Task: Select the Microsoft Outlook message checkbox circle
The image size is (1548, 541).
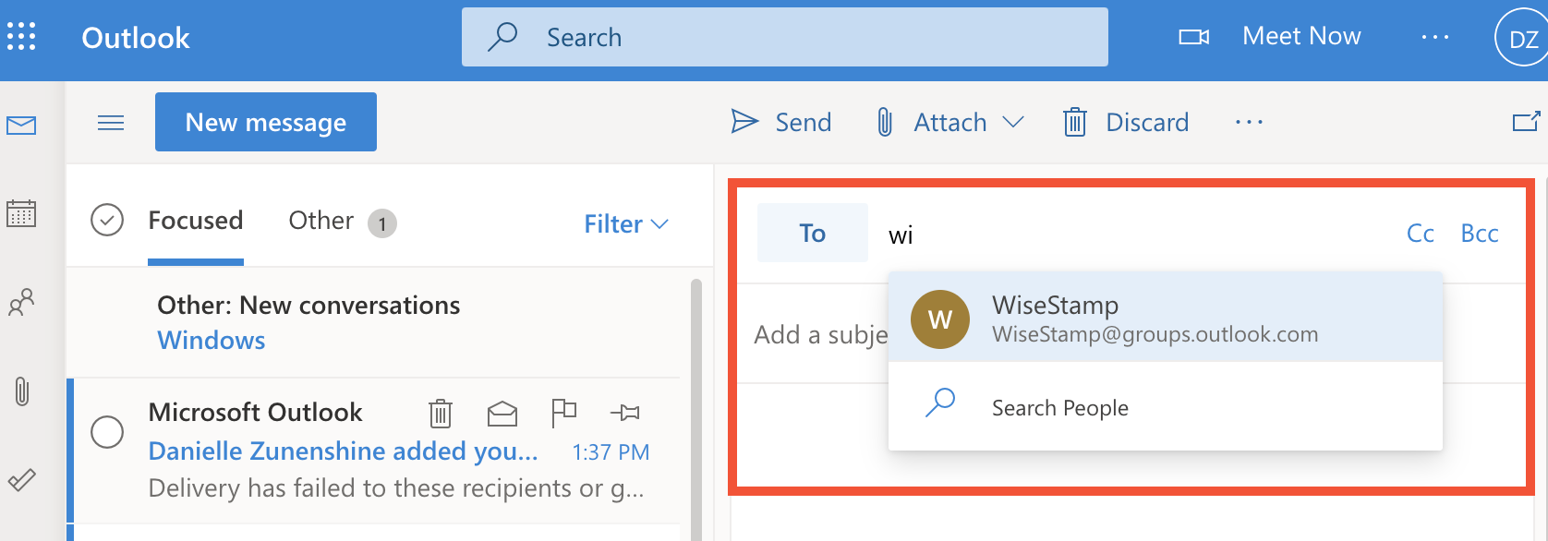Action: [107, 431]
